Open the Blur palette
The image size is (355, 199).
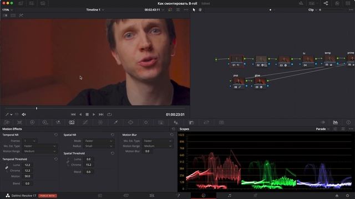point(176,122)
